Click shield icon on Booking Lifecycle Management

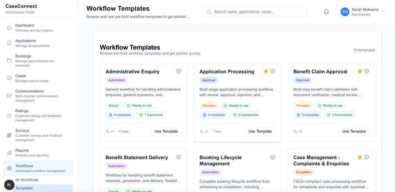click(x=272, y=157)
